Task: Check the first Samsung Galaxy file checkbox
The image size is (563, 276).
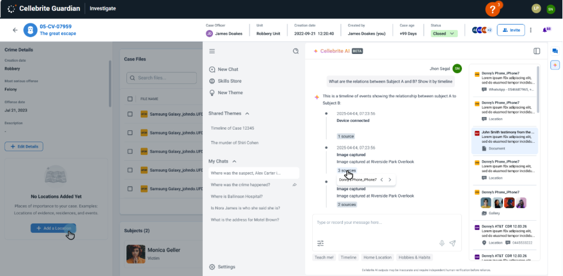Action: 130,114
